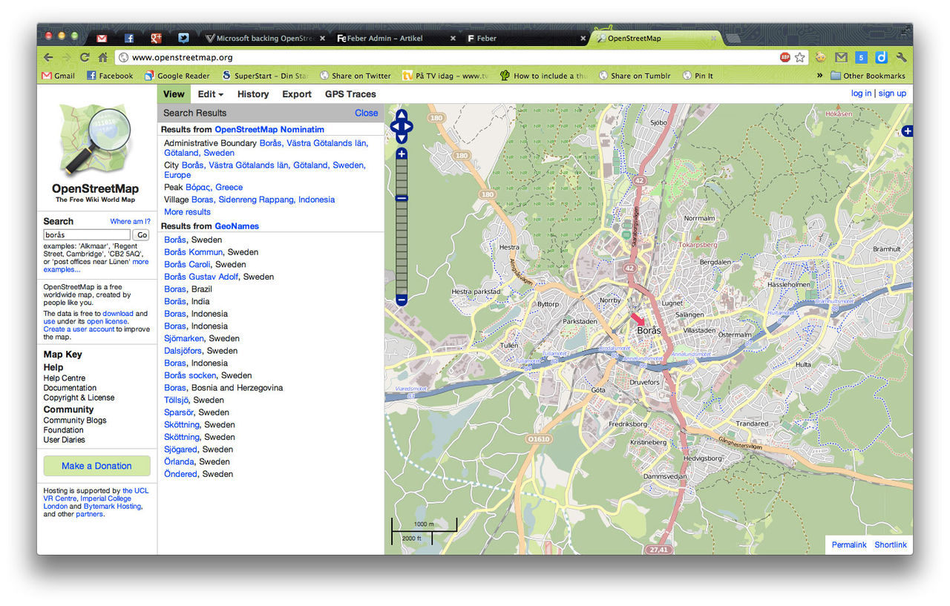This screenshot has height=606, width=950.
Task: Go forward in browser history
Action: [67, 57]
